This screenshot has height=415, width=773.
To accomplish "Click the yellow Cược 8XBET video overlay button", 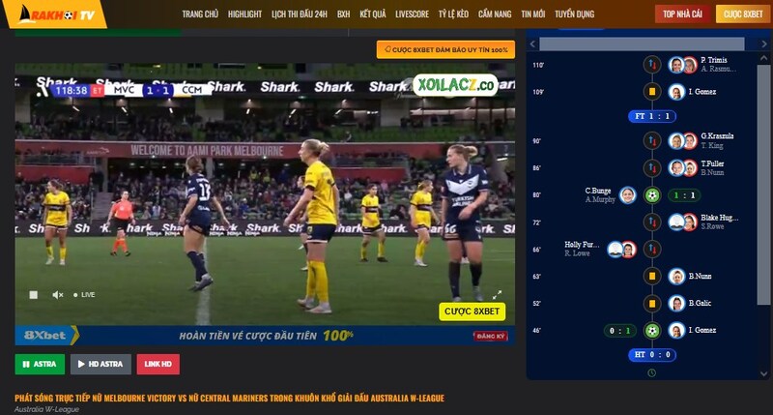I will pos(472,311).
